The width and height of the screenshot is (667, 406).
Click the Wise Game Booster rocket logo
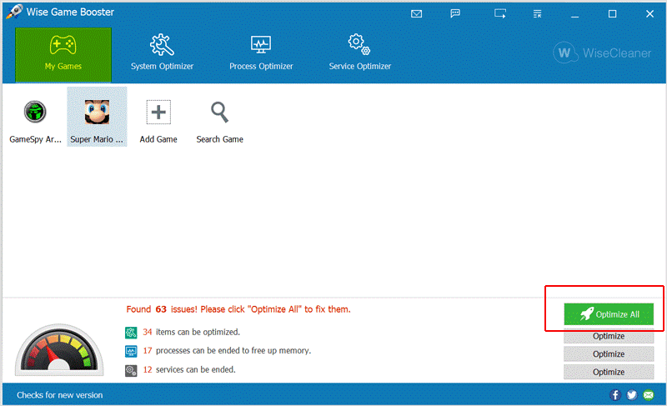coord(14,12)
